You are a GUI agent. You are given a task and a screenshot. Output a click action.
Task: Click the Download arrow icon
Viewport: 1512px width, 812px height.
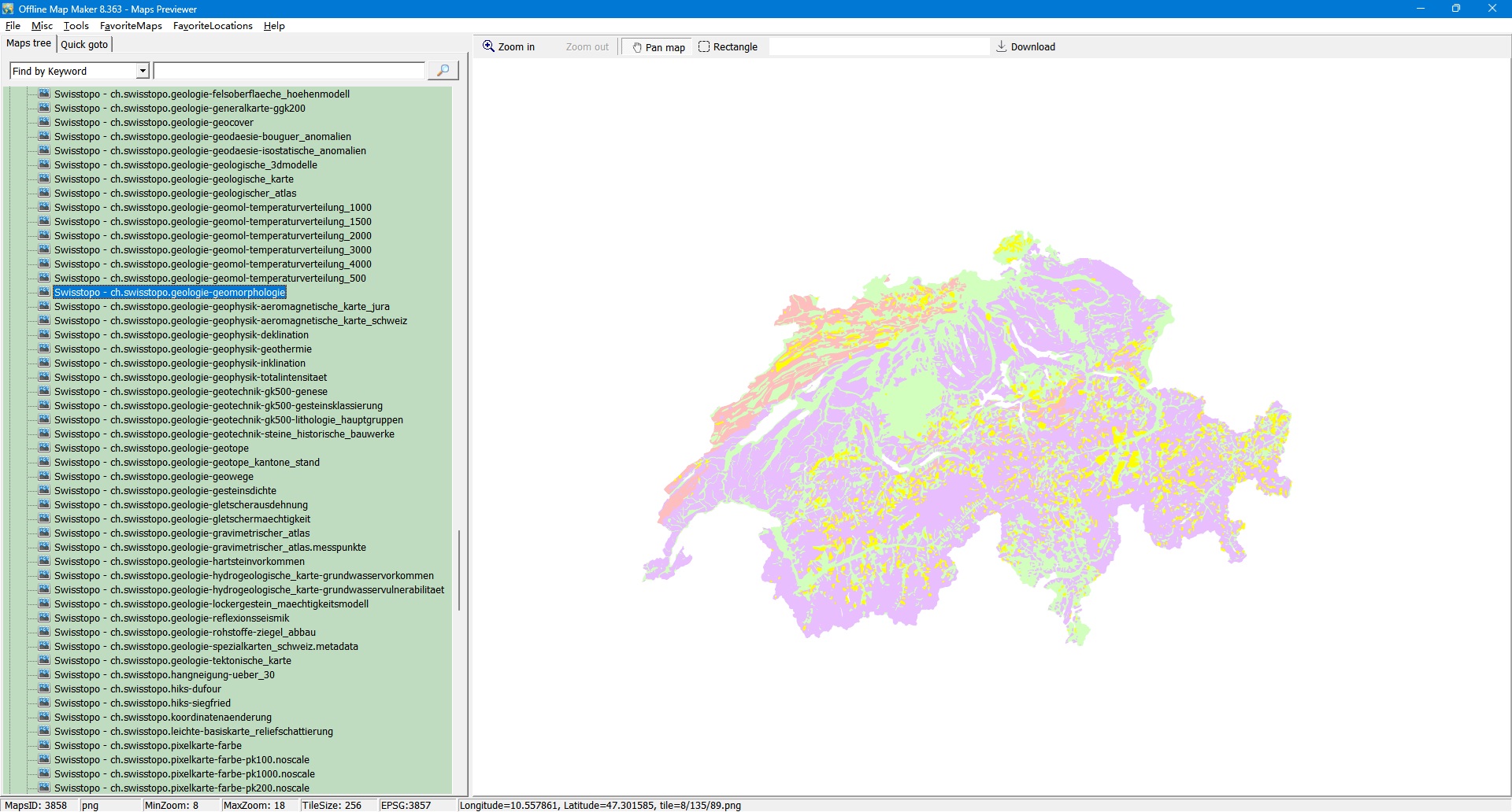coord(1001,46)
